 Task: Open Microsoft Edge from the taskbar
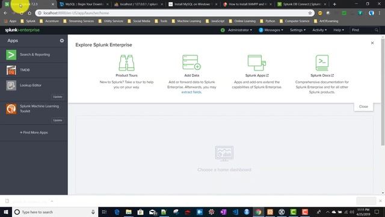point(117,212)
